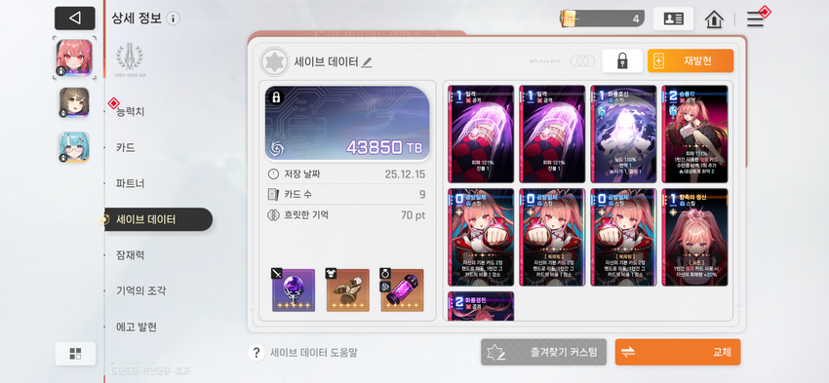Switch to the 잠재력 section

(x=130, y=255)
